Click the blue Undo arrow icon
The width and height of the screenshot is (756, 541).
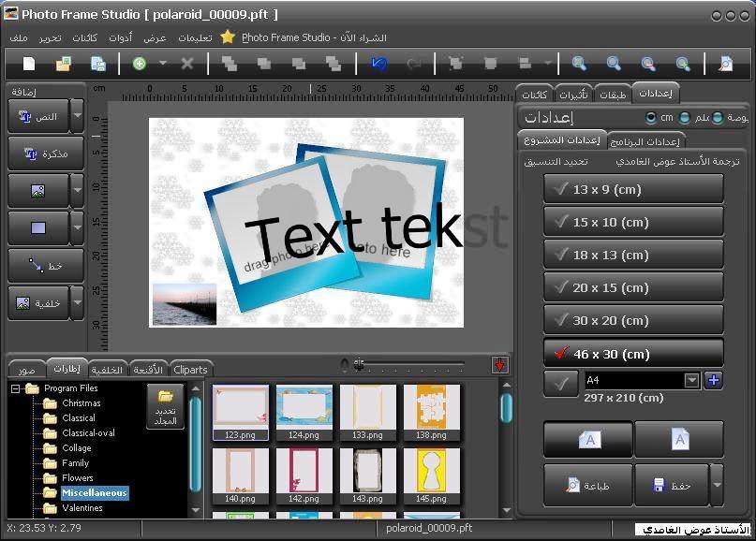tap(378, 64)
